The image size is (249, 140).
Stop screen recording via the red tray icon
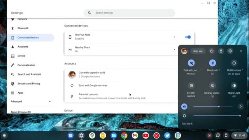(209, 135)
